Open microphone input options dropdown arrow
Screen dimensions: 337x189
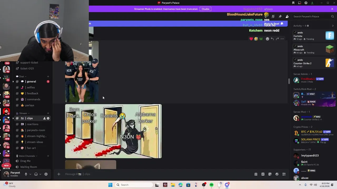tap(30, 174)
